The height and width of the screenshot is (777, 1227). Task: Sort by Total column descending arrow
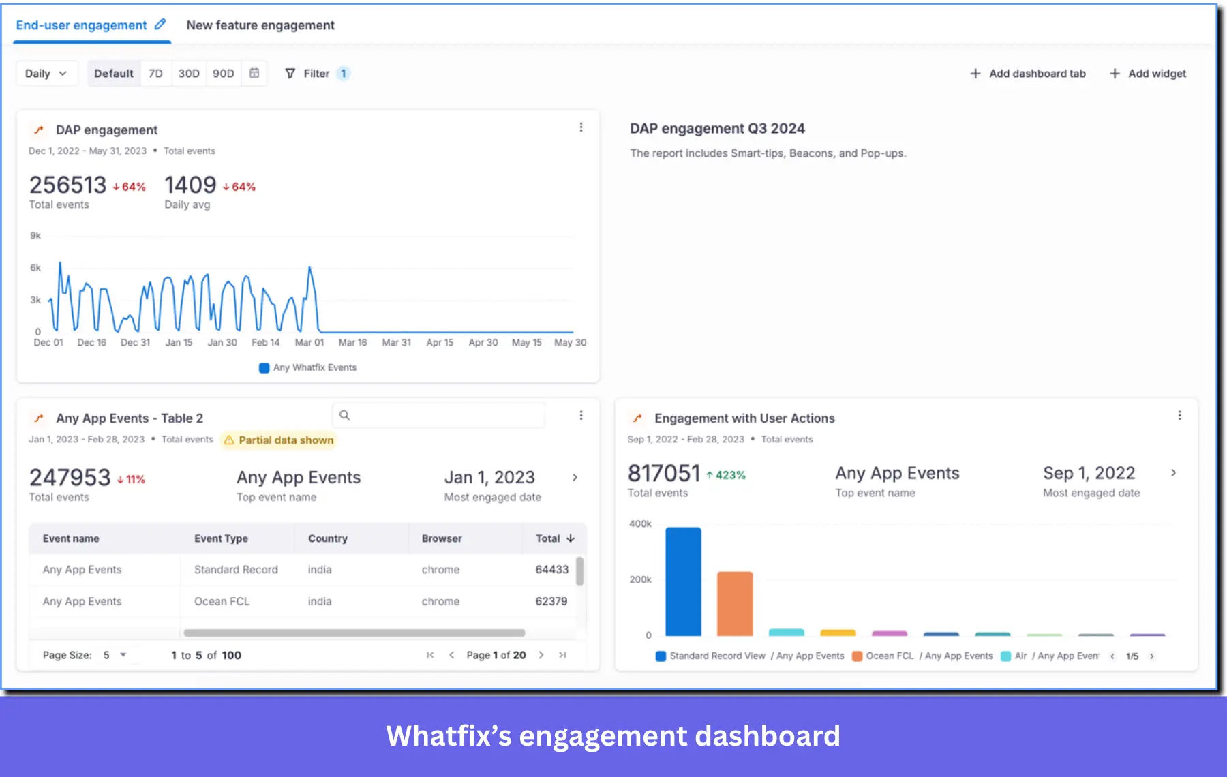pos(571,538)
